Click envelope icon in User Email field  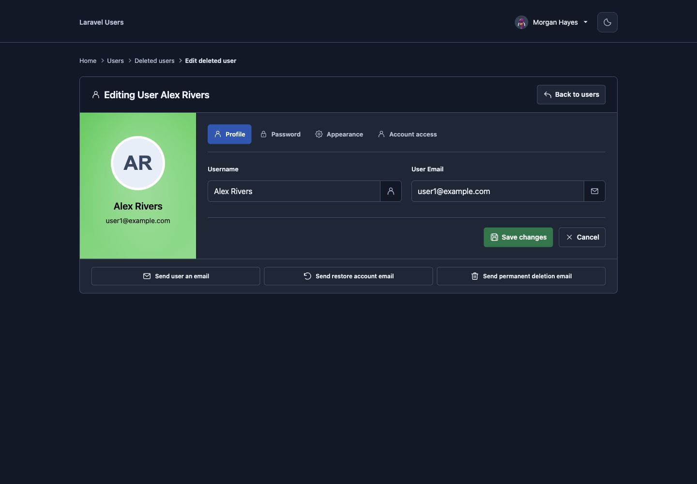(x=594, y=191)
